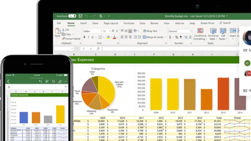Open the Calibri font name dropdown
The width and height of the screenshot is (251, 141).
101,31
